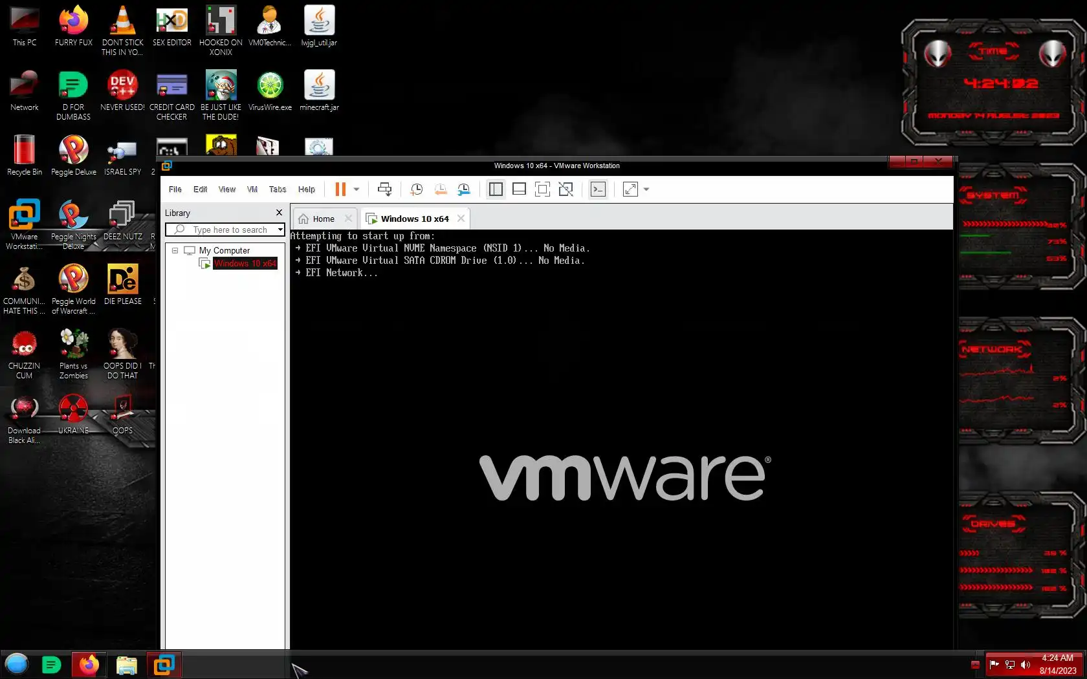Screen dimensions: 1087x679
Task: Open the green notes app on the taskbar
Action: tap(51, 664)
